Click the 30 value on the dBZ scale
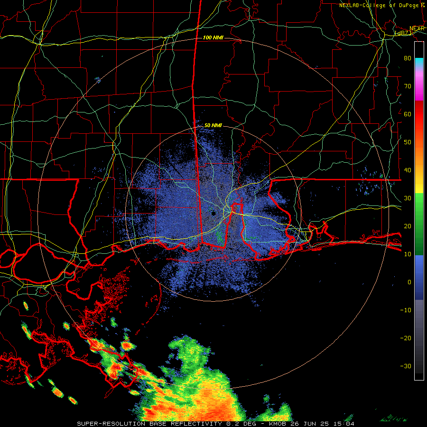The image size is (427, 427). 408,198
